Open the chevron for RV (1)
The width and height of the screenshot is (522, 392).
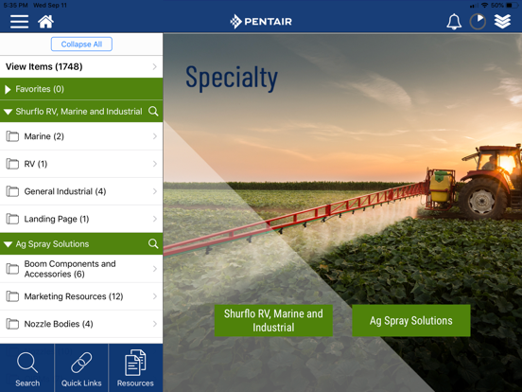[155, 164]
